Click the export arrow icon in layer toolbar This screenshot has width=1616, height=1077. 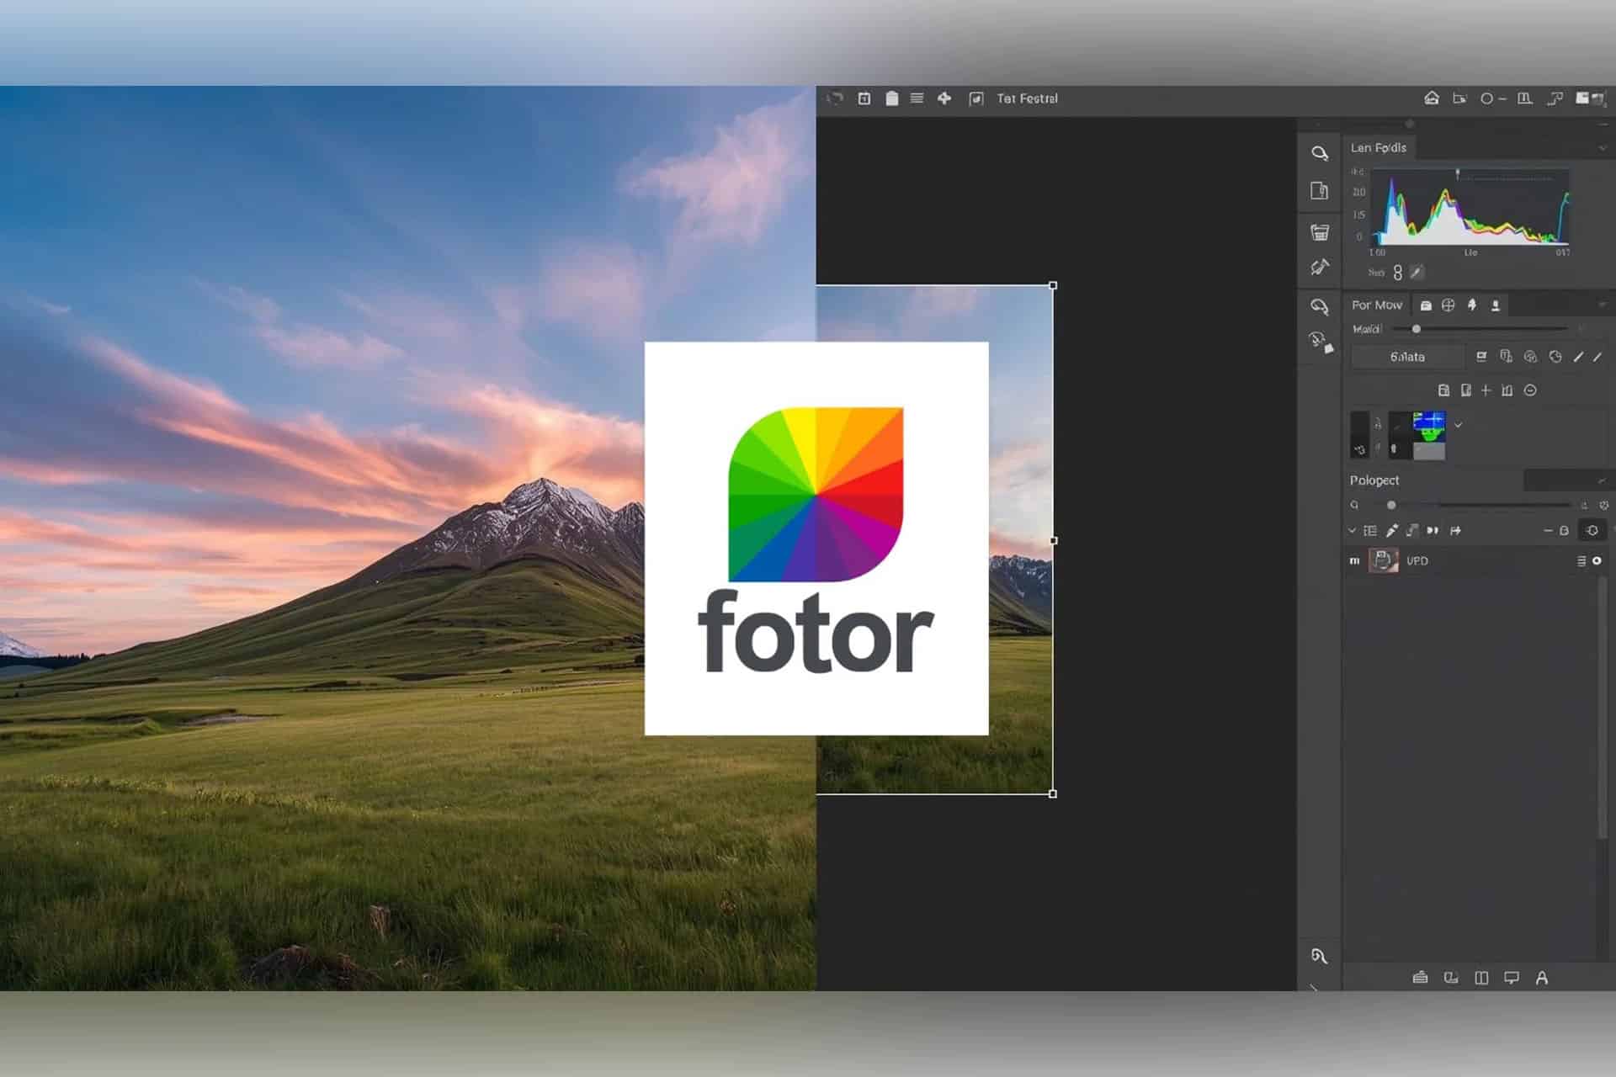coord(1455,531)
